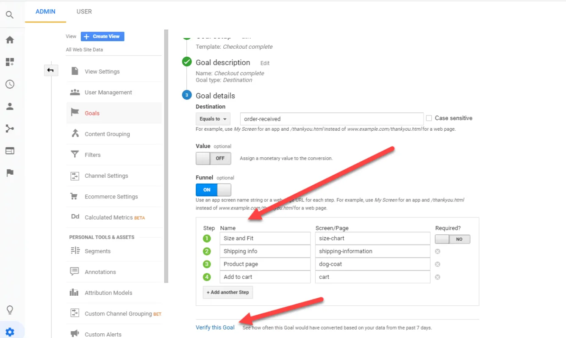Click the dog-coat Screen/Page field
Image resolution: width=566 pixels, height=338 pixels.
click(373, 264)
